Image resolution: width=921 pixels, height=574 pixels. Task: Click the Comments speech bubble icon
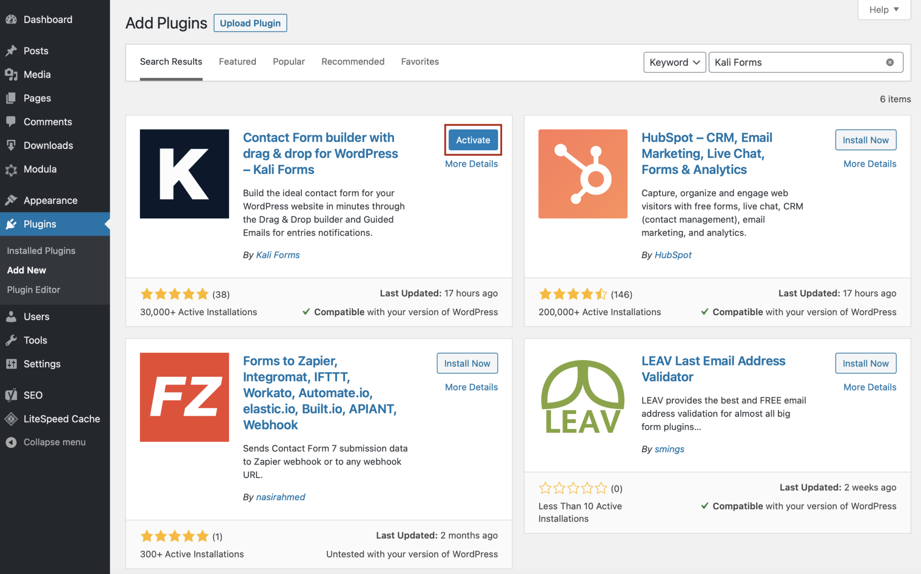click(x=11, y=121)
